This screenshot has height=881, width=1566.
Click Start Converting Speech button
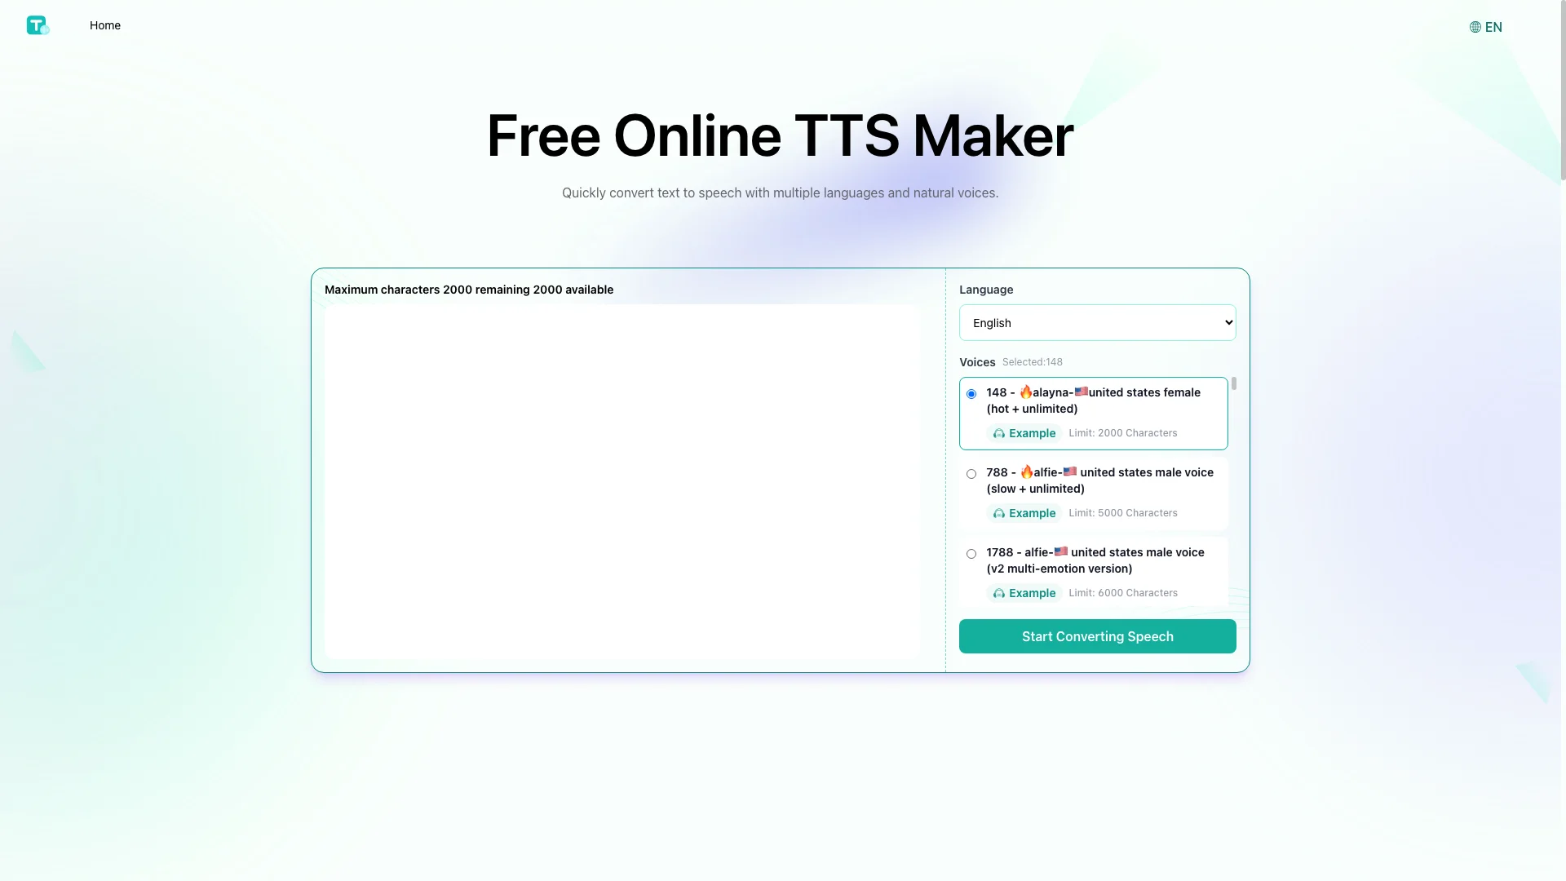pos(1097,635)
